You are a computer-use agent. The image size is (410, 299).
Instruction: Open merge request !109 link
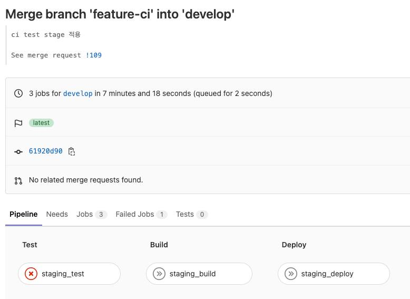94,55
